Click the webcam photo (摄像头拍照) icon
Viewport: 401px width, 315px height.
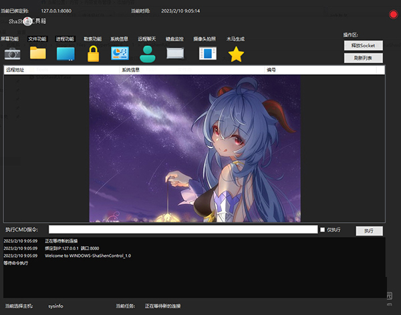[207, 54]
